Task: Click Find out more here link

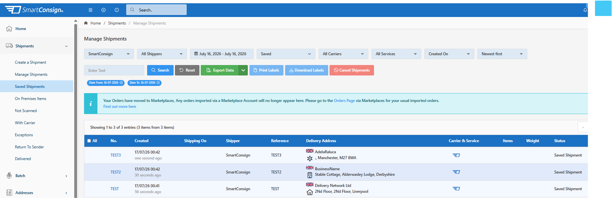Action: [x=120, y=107]
